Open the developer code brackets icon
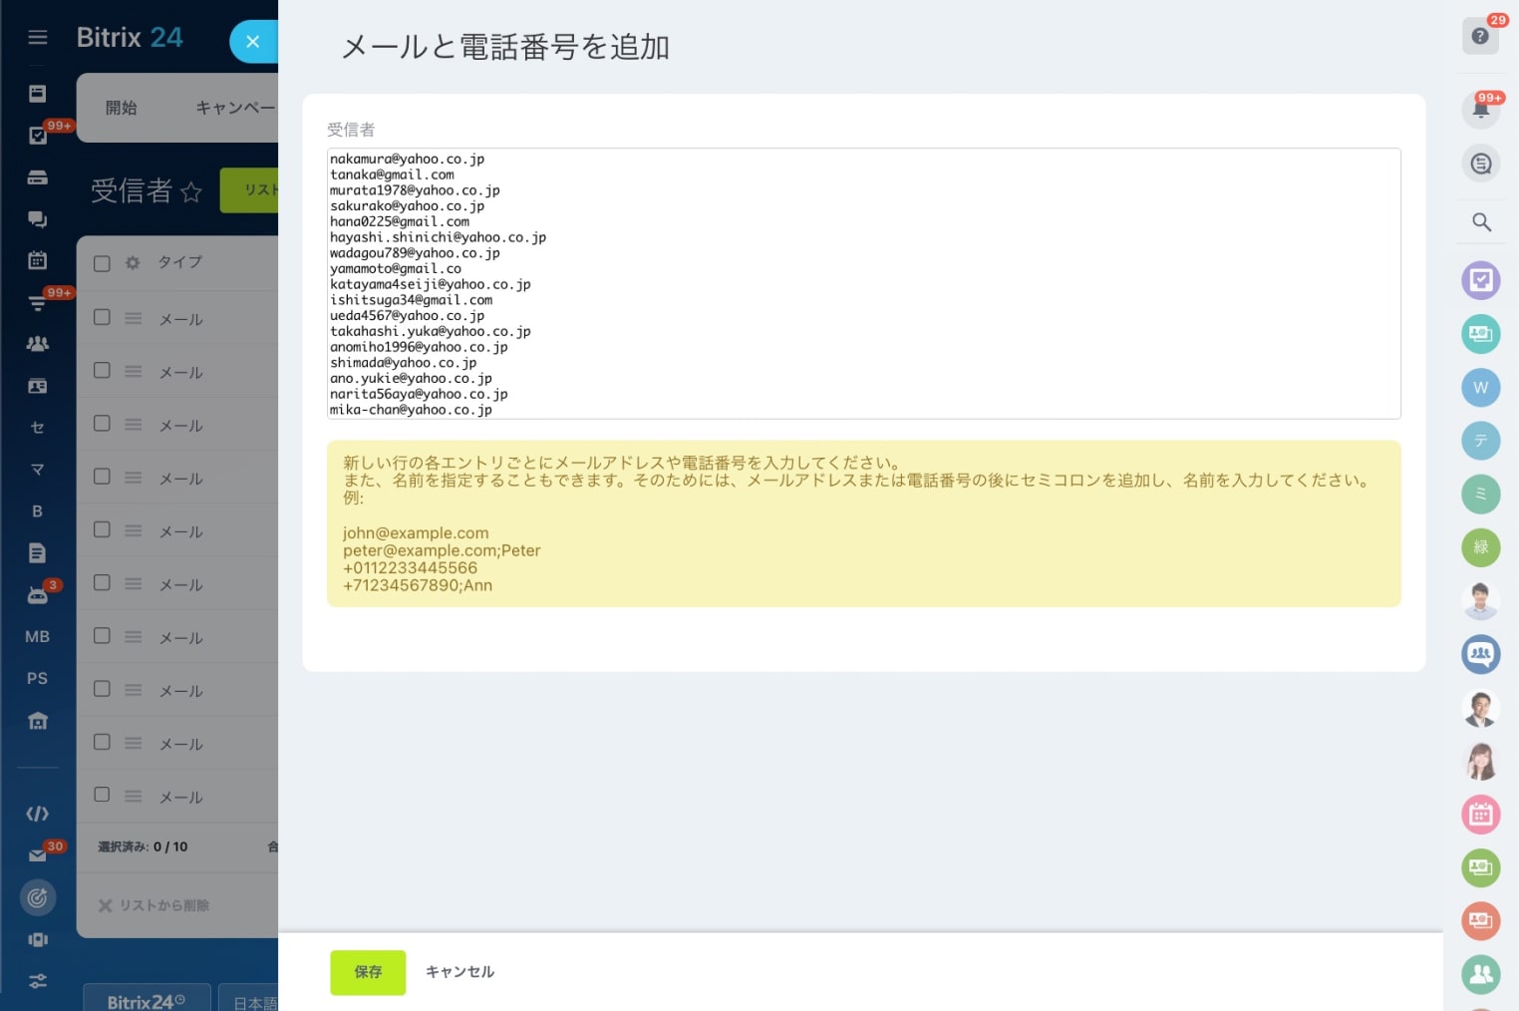 38,814
